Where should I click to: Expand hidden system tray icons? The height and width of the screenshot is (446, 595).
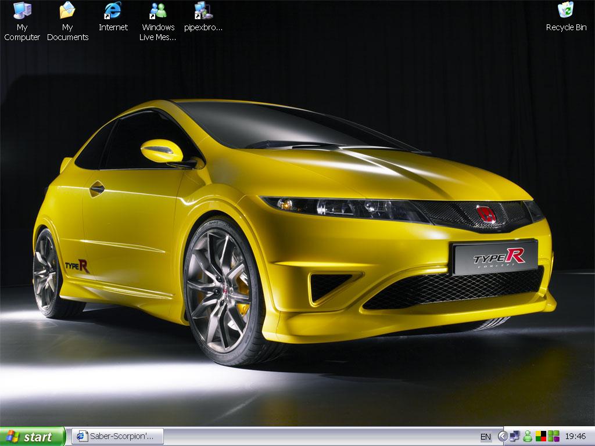click(x=503, y=436)
